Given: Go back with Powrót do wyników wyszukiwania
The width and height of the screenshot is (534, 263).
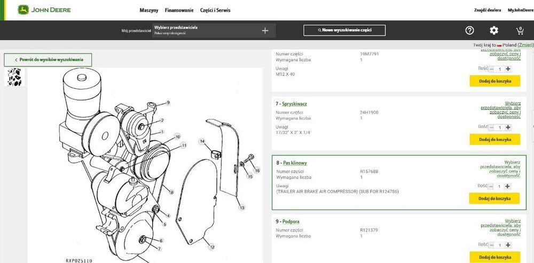Looking at the screenshot, I should (48, 60).
